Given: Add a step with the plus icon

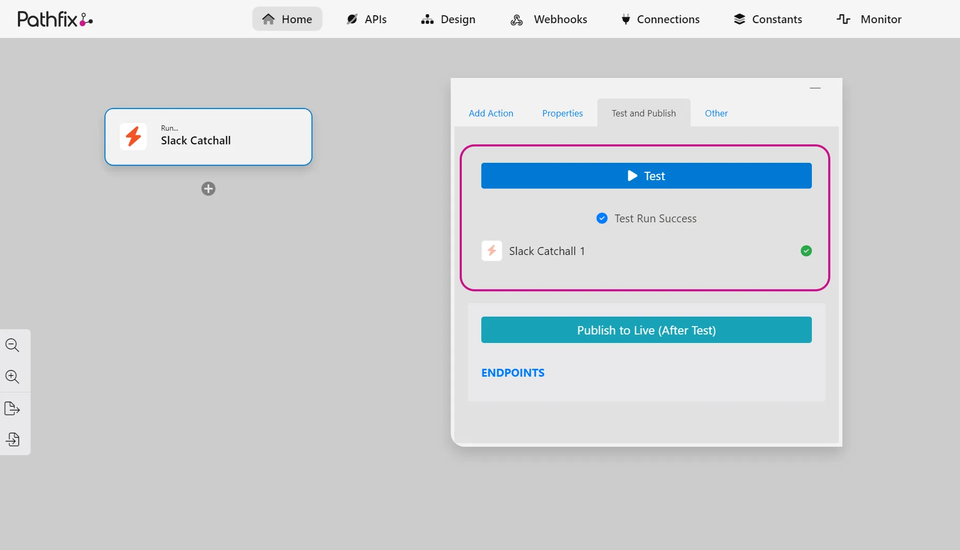Looking at the screenshot, I should [208, 189].
